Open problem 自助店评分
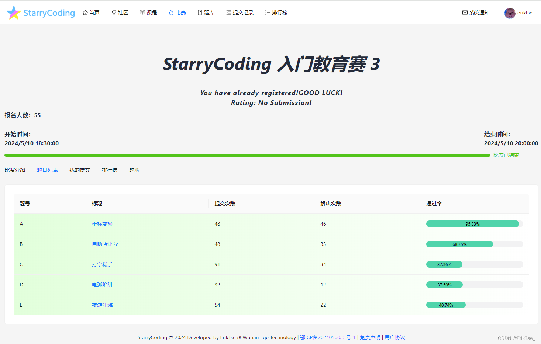The width and height of the screenshot is (541, 344). pyautogui.click(x=105, y=244)
